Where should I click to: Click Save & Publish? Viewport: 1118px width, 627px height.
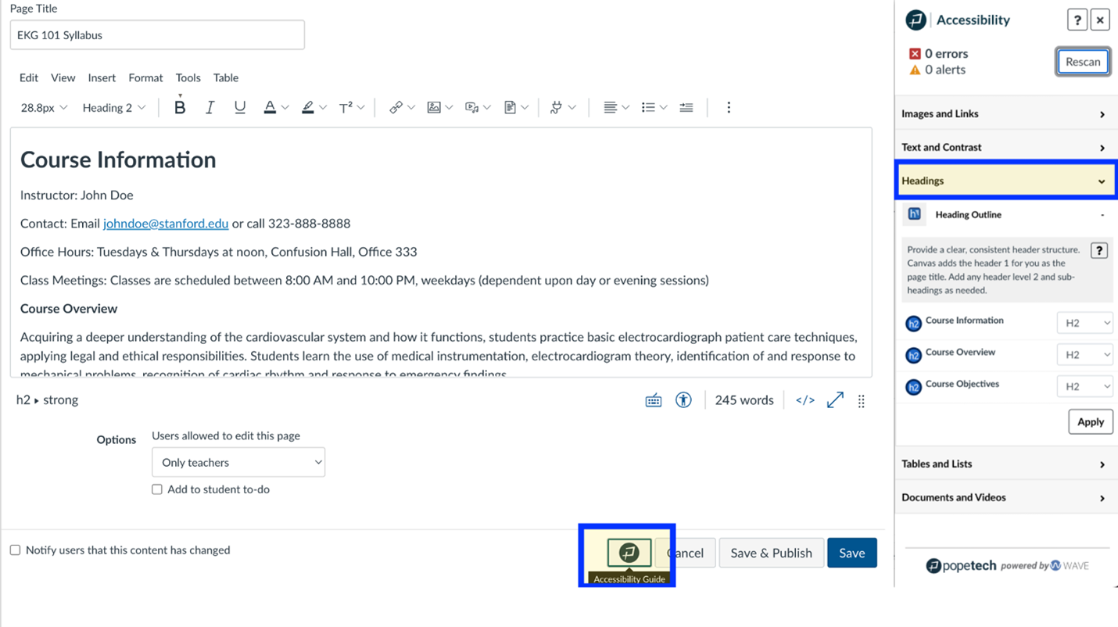click(772, 553)
